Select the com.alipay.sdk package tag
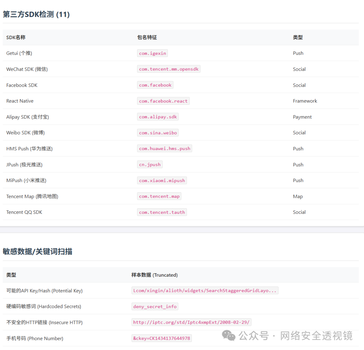The height and width of the screenshot is (350, 364). (158, 117)
